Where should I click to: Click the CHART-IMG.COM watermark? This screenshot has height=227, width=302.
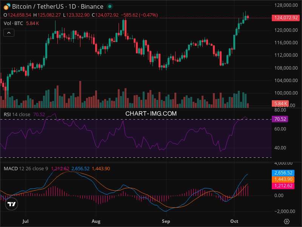click(x=151, y=113)
